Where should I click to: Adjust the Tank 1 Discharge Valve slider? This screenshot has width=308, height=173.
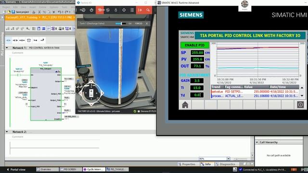click(x=120, y=24)
